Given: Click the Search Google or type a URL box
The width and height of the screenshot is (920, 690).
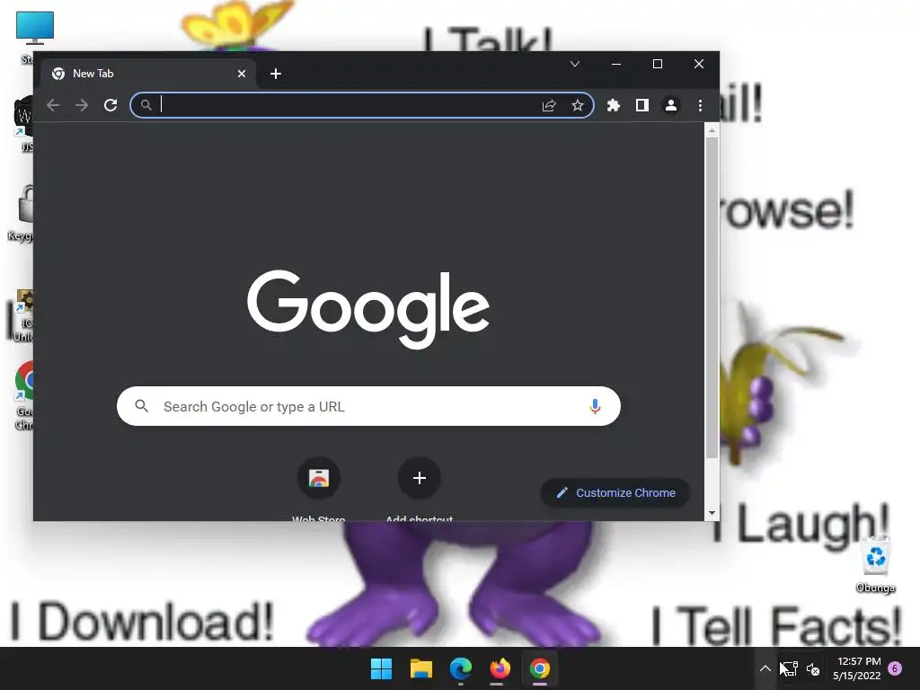Looking at the screenshot, I should tap(368, 406).
